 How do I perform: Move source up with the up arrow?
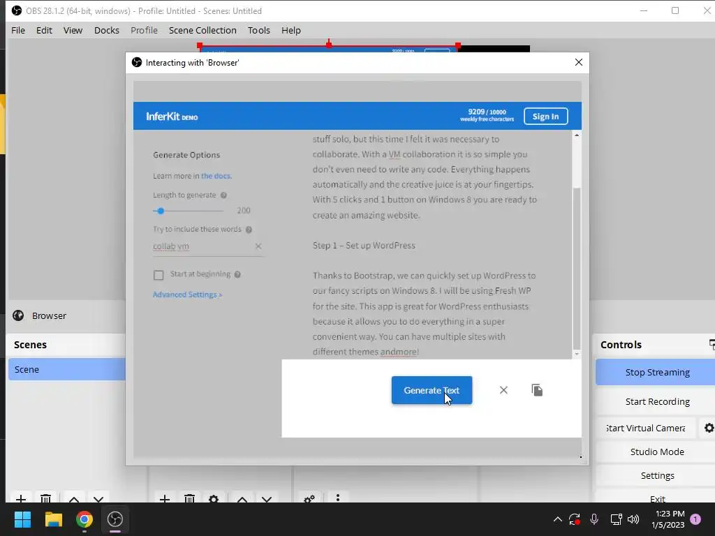[242, 499]
